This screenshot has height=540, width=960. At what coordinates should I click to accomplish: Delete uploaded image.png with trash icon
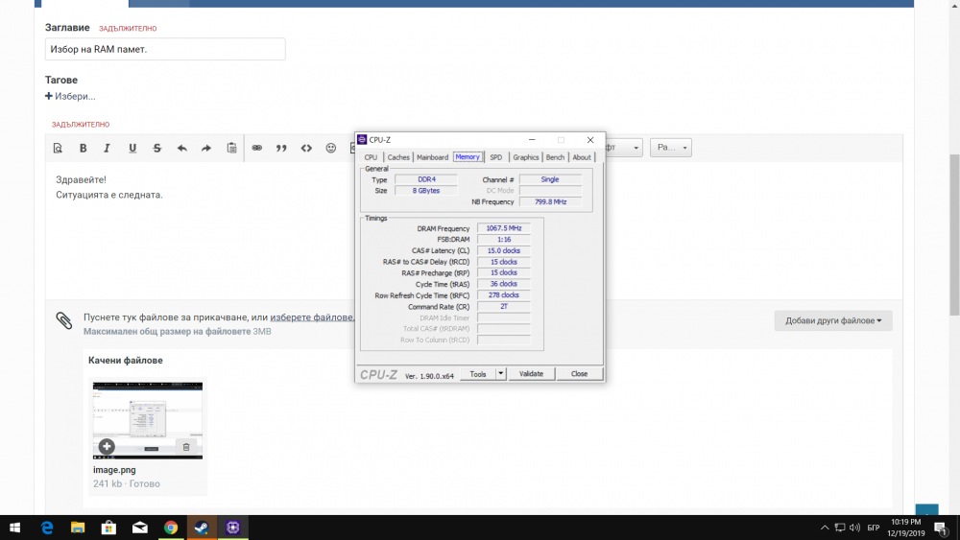(x=186, y=447)
